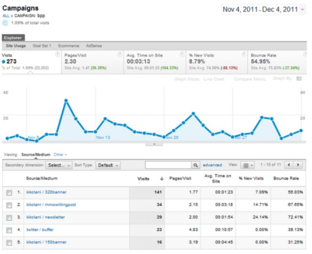The image size is (312, 254).
Task: Select the Bounce Rate metric card
Action: pyautogui.click(x=277, y=62)
